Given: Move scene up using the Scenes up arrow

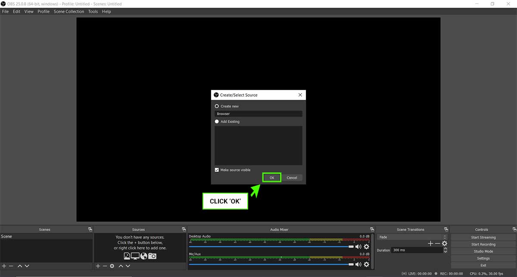Looking at the screenshot, I should coord(20,266).
